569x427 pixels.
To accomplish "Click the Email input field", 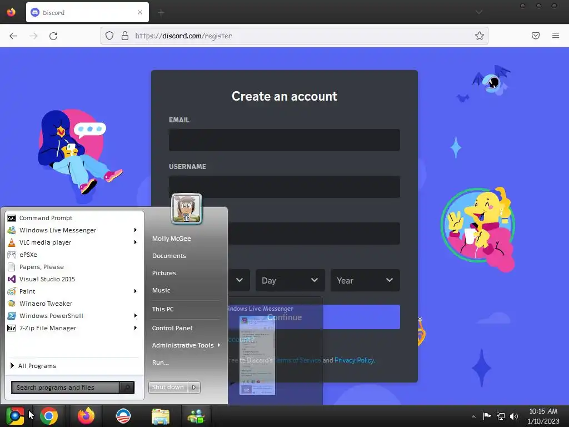I will coord(284,140).
